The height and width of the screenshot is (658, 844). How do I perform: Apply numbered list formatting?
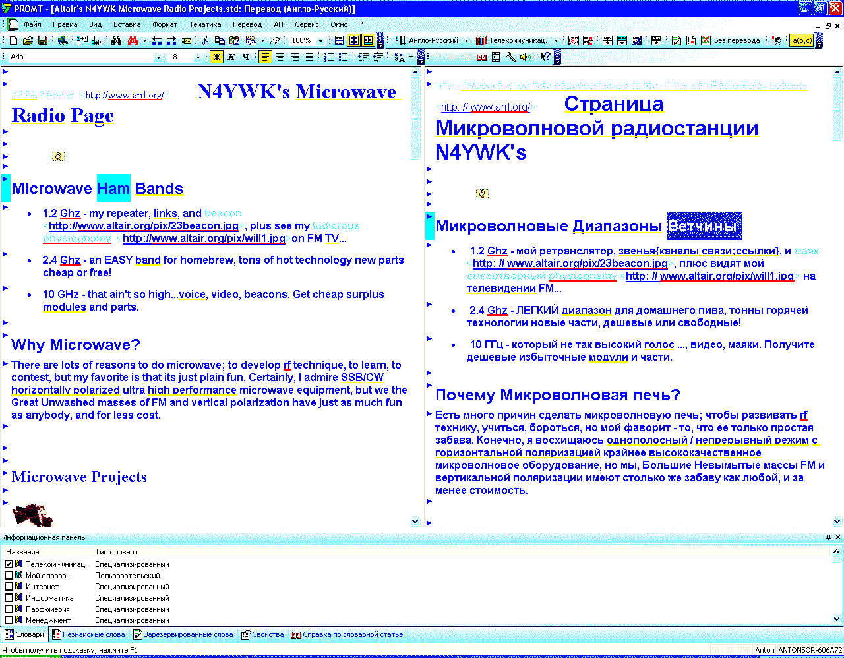point(329,57)
